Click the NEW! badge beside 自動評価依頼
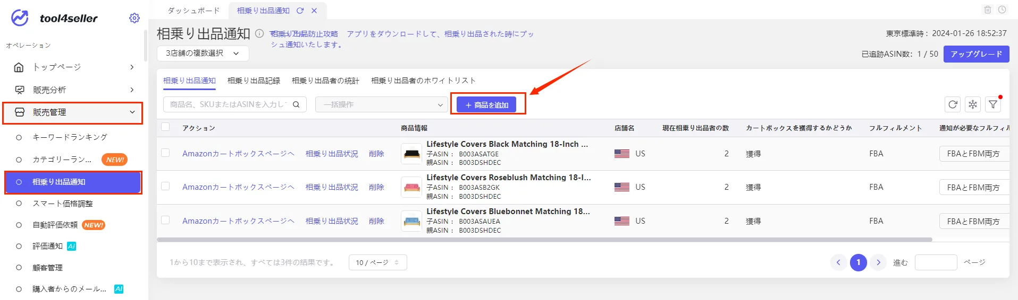 [94, 225]
